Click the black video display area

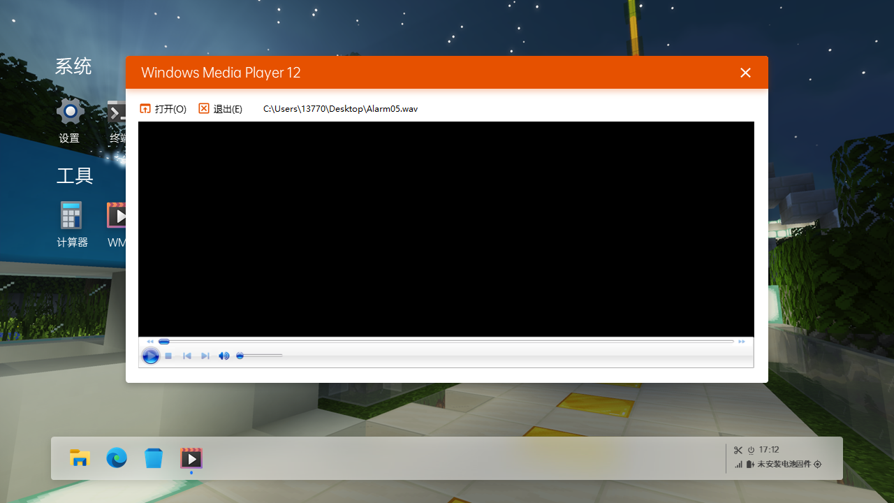tap(446, 229)
